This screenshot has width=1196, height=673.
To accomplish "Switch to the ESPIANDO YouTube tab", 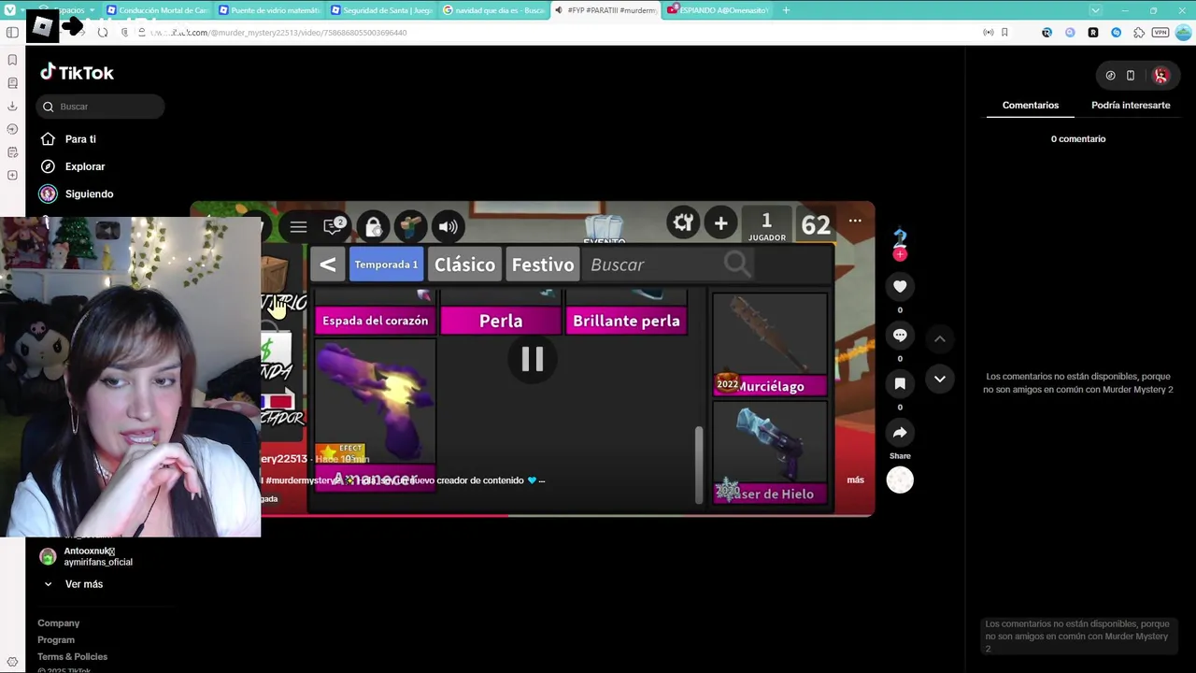I will pyautogui.click(x=718, y=10).
